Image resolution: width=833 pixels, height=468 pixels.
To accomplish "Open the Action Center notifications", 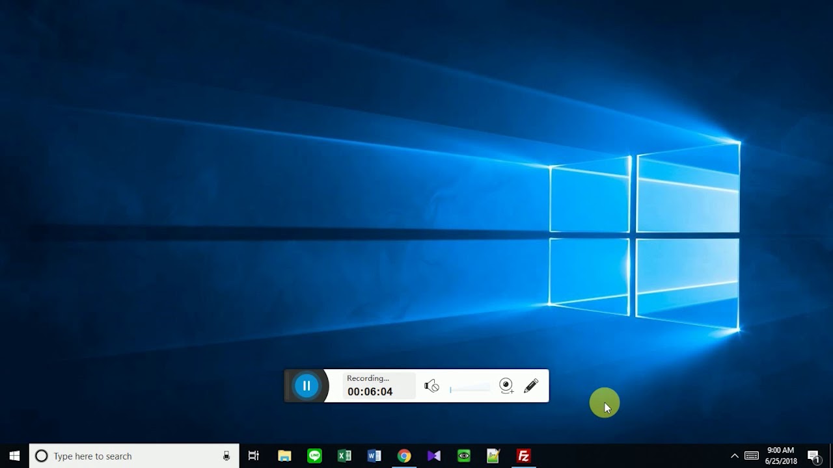I will pyautogui.click(x=813, y=456).
